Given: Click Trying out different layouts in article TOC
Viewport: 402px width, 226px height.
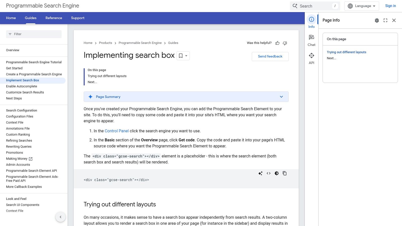Looking at the screenshot, I should [107, 76].
